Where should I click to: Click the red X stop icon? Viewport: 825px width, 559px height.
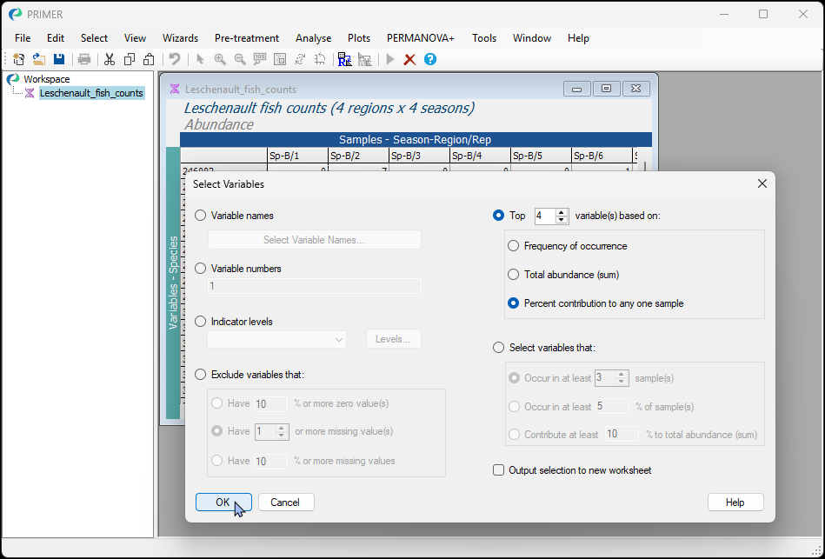pos(409,59)
